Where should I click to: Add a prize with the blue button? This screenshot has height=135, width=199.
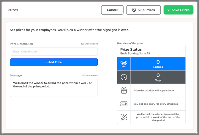click(x=54, y=62)
